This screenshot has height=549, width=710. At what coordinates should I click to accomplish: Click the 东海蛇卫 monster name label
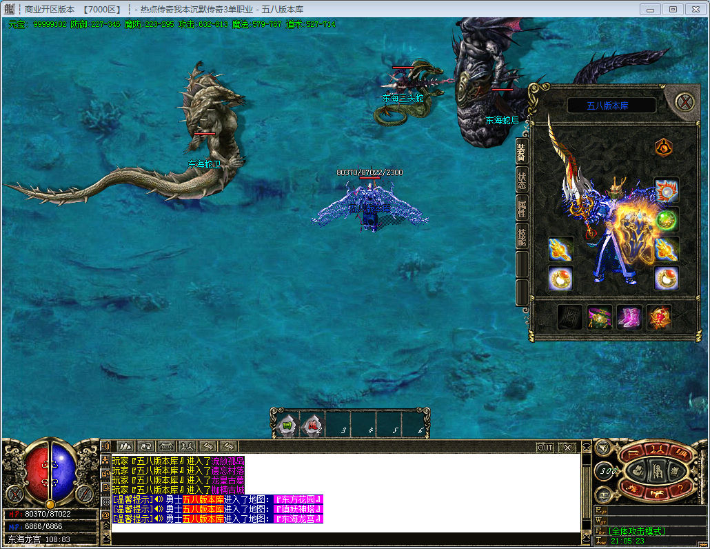point(204,164)
